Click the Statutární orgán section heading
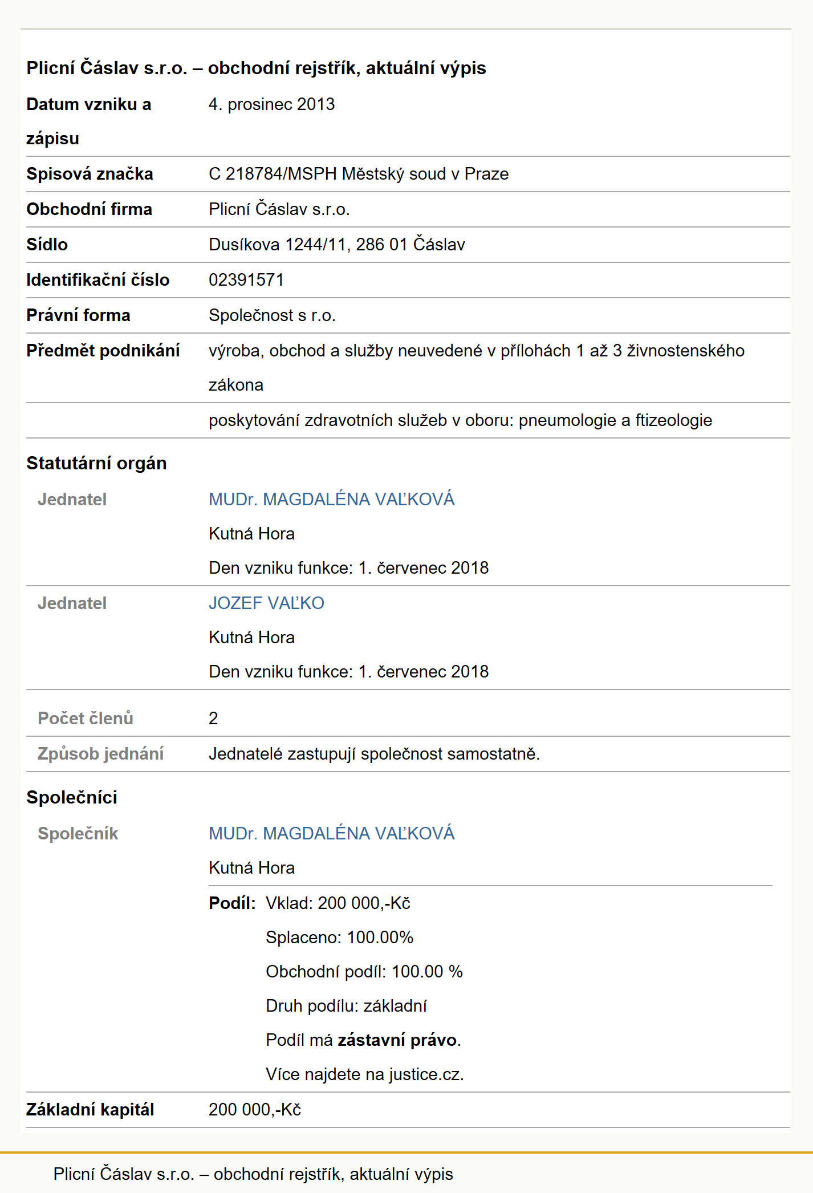This screenshot has height=1193, width=813. (96, 463)
